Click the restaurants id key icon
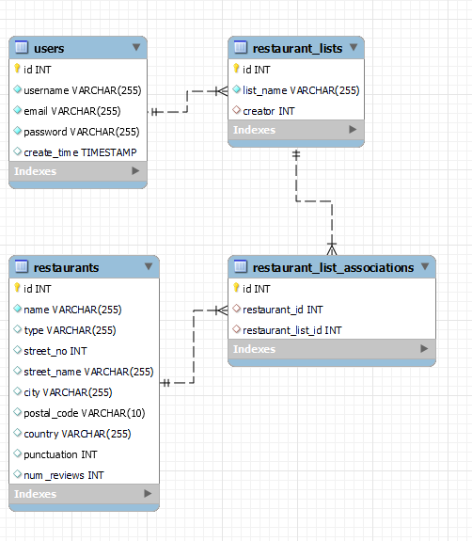472x541 pixels. click(17, 287)
